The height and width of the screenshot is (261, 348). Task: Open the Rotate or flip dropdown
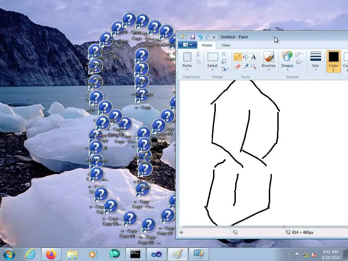[x=225, y=69]
